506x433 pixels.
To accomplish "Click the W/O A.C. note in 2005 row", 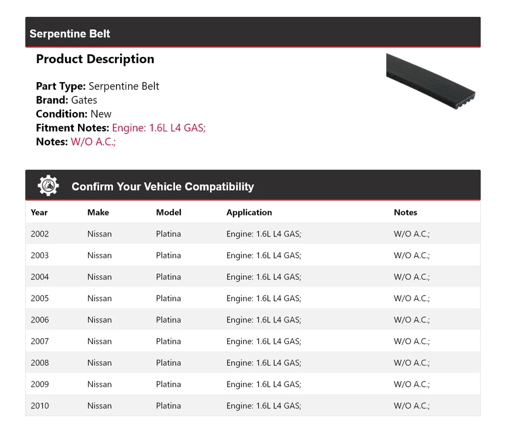I will click(412, 299).
